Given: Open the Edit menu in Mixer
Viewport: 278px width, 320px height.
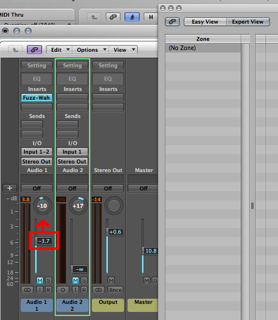Looking at the screenshot, I should (59, 49).
